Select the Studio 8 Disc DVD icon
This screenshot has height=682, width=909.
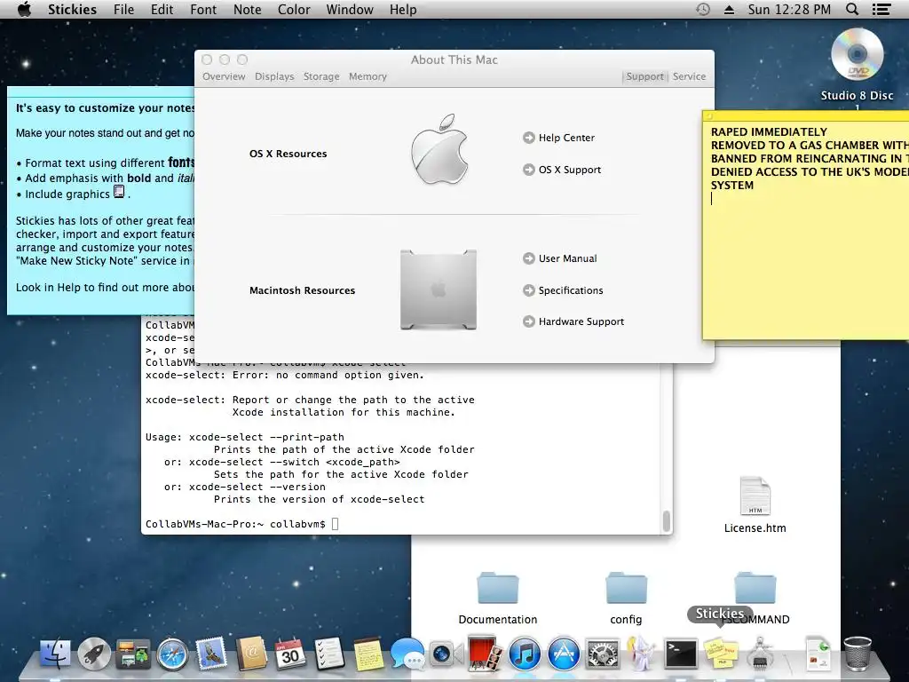857,55
